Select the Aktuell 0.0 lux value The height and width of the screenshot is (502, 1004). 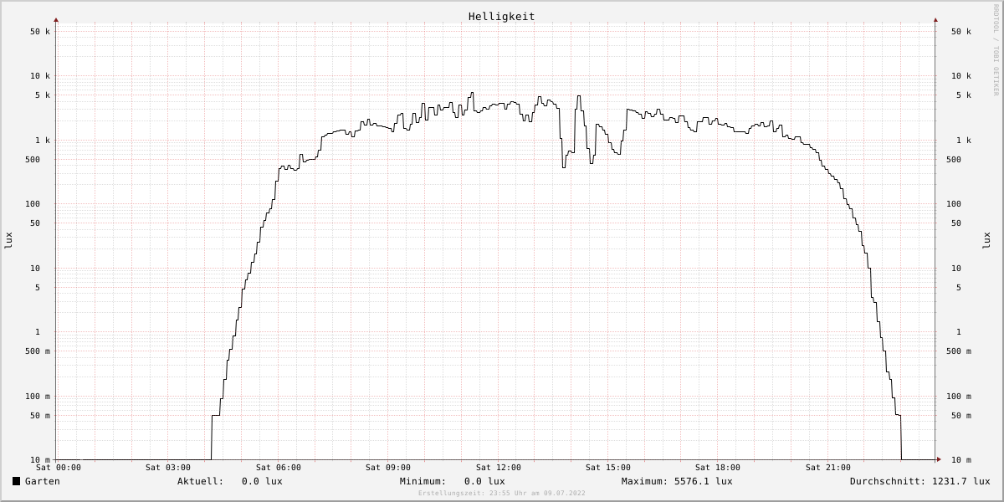tap(262, 481)
